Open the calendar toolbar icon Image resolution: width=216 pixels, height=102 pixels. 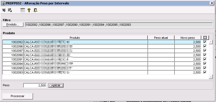point(23,10)
